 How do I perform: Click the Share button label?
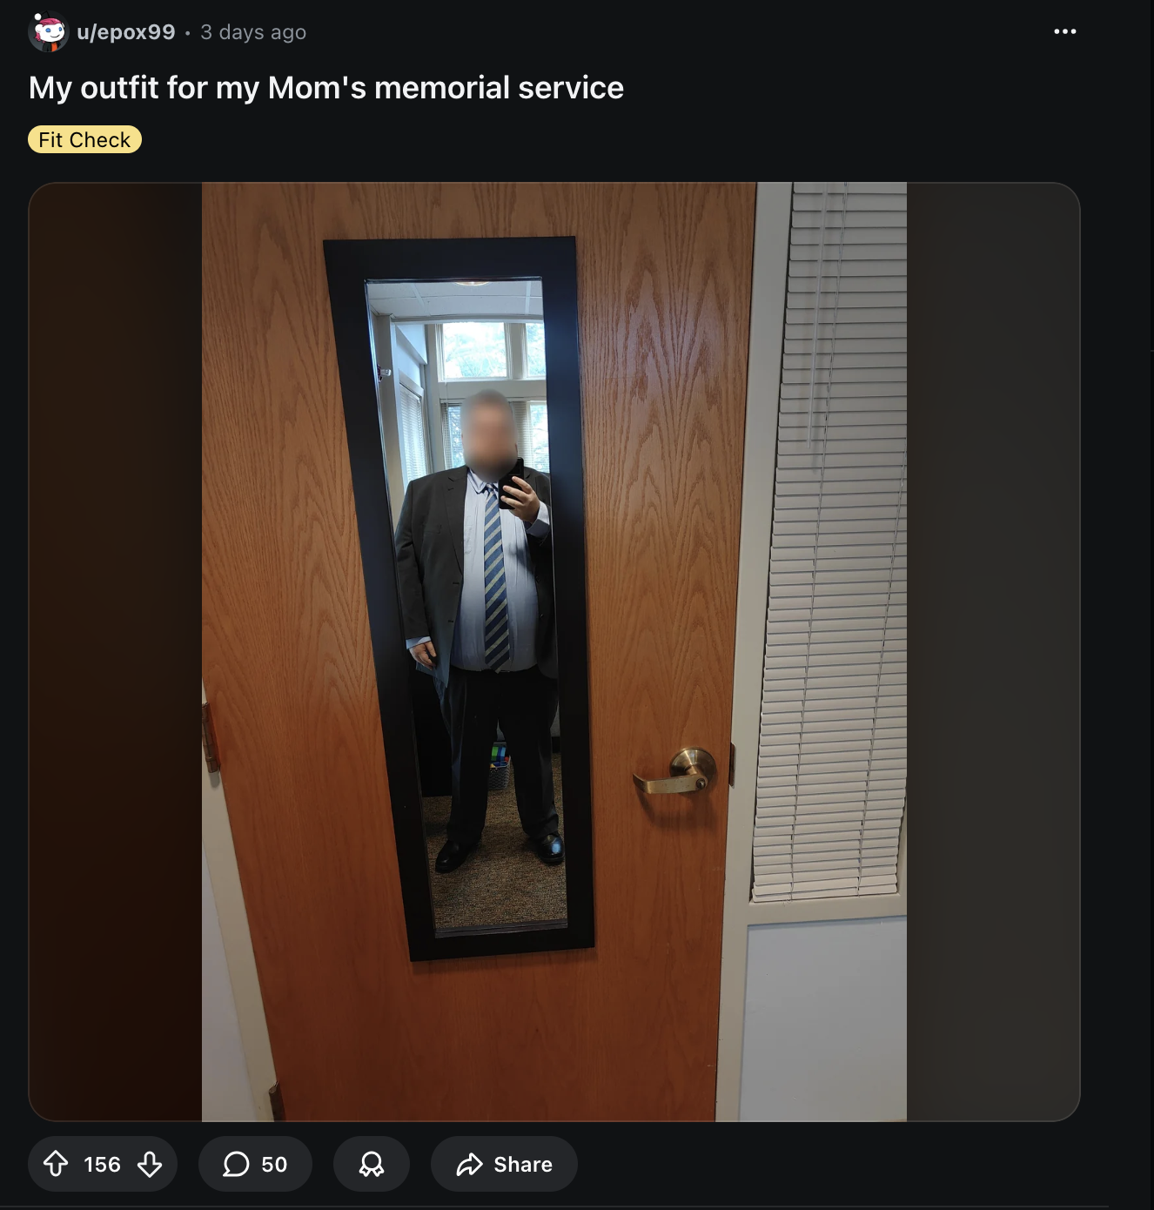click(x=523, y=1164)
